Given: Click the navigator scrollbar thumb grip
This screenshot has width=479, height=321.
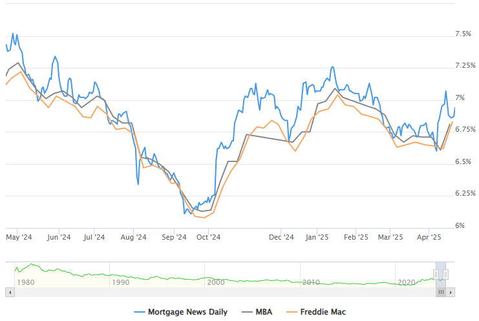Looking at the screenshot, I should pyautogui.click(x=442, y=292).
